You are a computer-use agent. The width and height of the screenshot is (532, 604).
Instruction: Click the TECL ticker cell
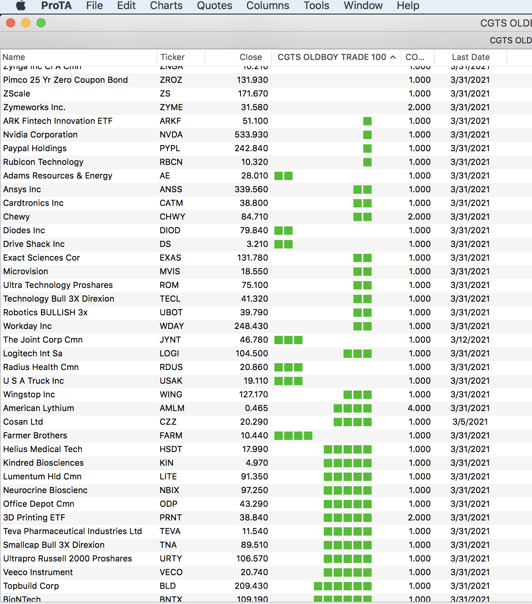[x=170, y=299]
